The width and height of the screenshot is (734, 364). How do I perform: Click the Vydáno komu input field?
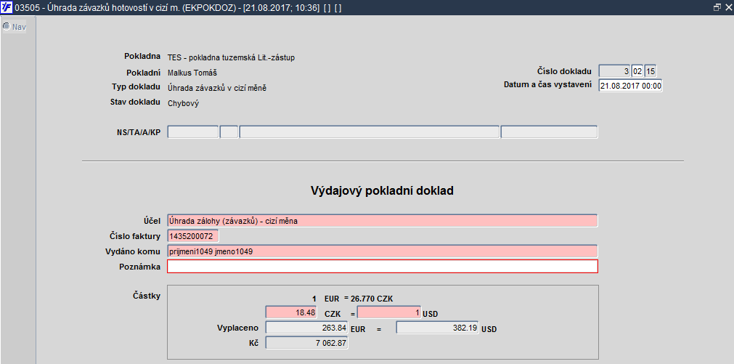(x=383, y=251)
